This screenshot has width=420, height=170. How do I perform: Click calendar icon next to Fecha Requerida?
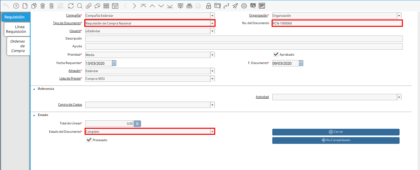click(114, 63)
